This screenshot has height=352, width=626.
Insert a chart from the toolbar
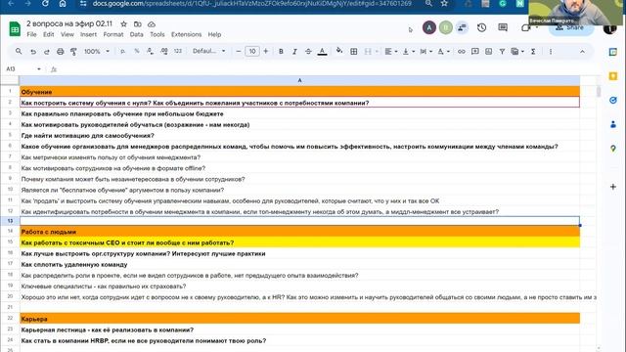click(489, 52)
